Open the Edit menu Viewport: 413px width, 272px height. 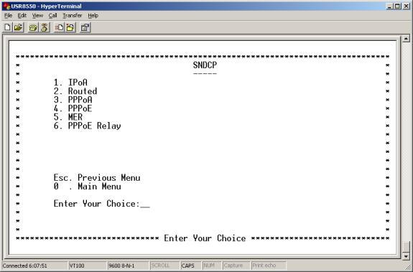pyautogui.click(x=22, y=16)
